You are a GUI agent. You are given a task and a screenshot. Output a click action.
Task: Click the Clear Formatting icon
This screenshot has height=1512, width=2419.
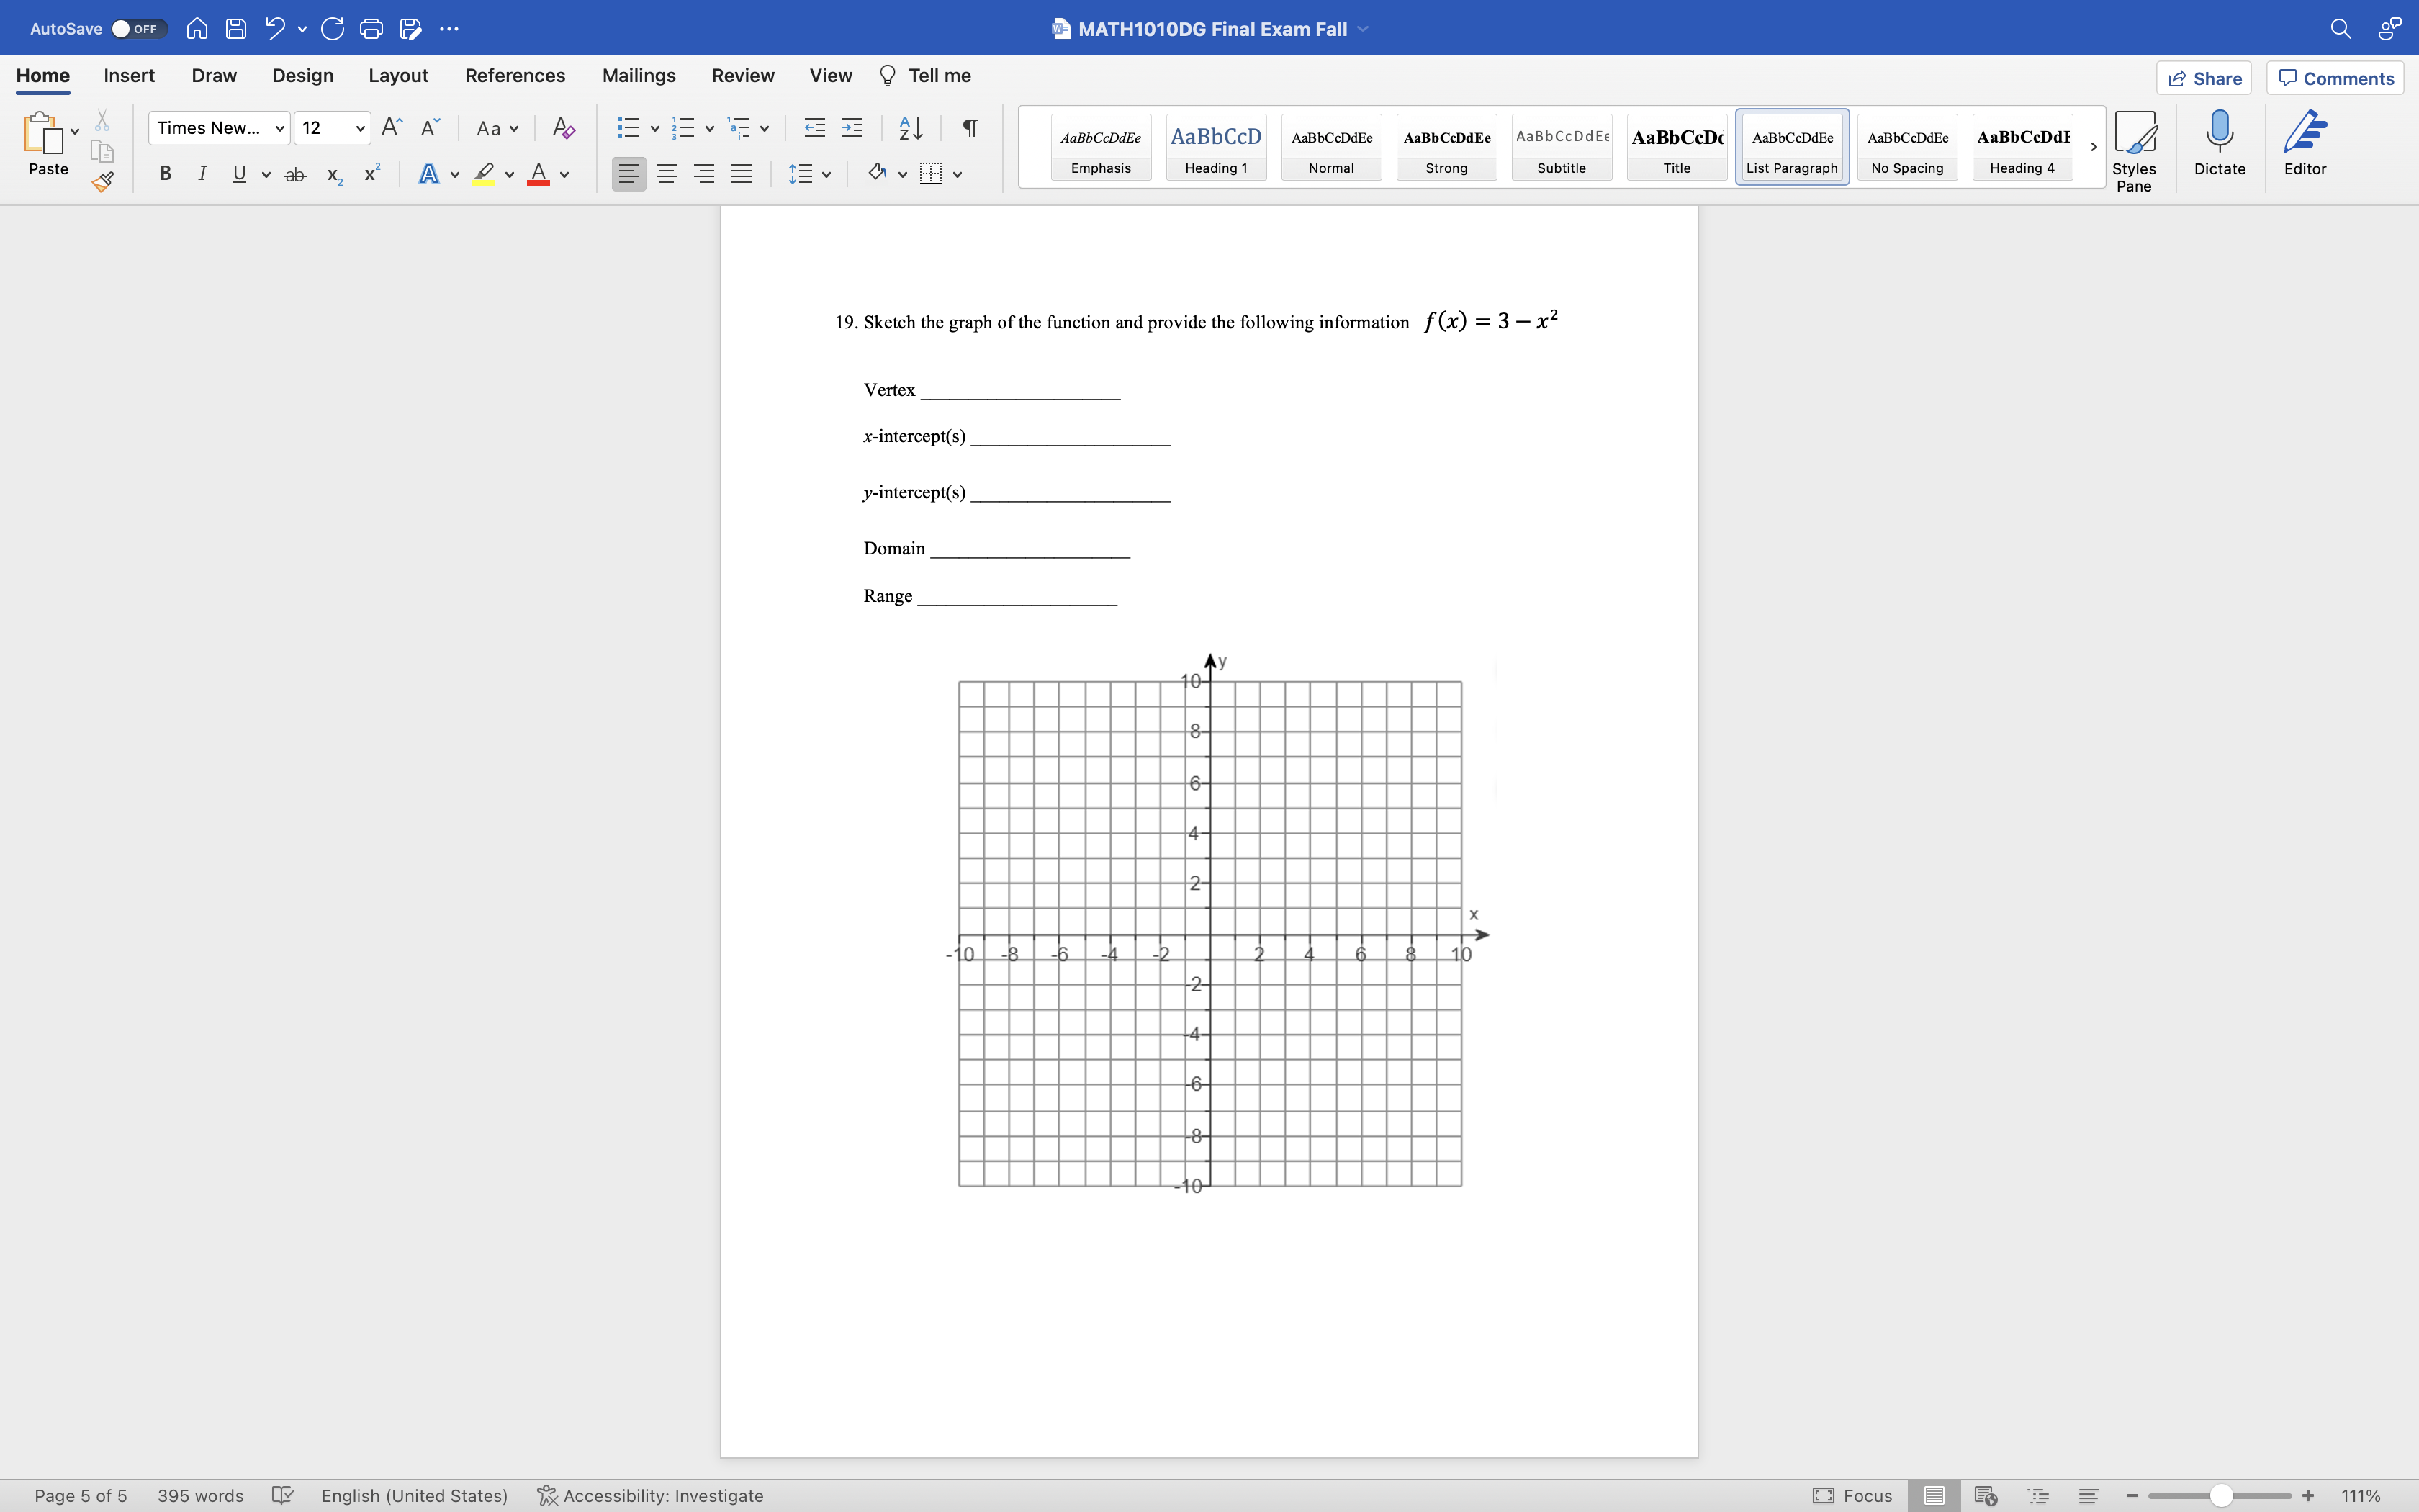[563, 128]
